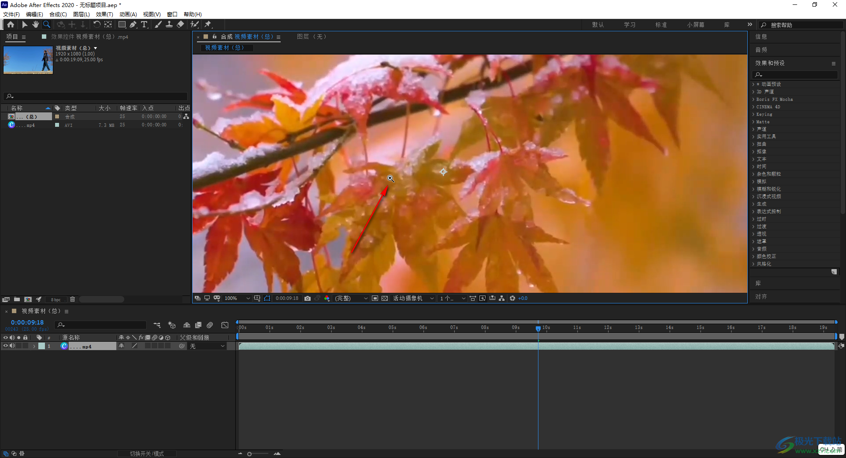Select the Roto Brush tool
This screenshot has width=846, height=458.
[194, 25]
